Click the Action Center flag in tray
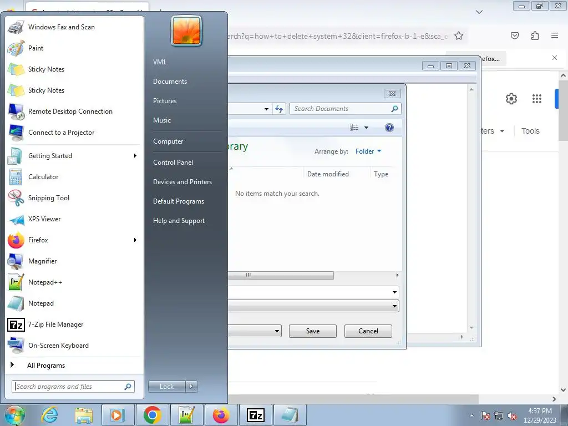Screen dimensions: 568x426 pyautogui.click(x=485, y=415)
